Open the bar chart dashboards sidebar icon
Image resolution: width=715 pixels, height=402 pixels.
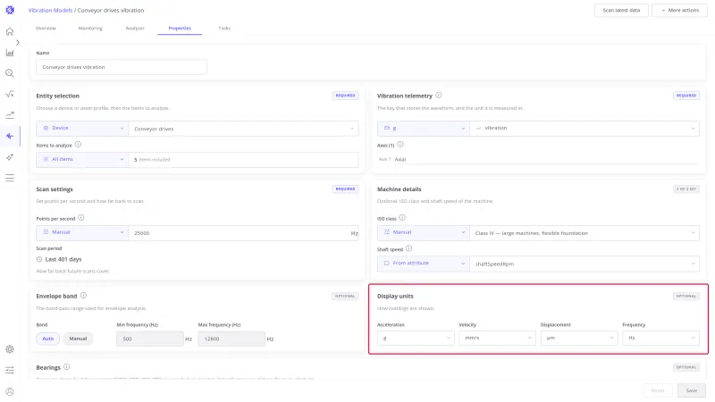(x=10, y=53)
